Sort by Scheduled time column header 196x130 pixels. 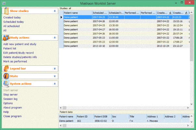coord(116,13)
